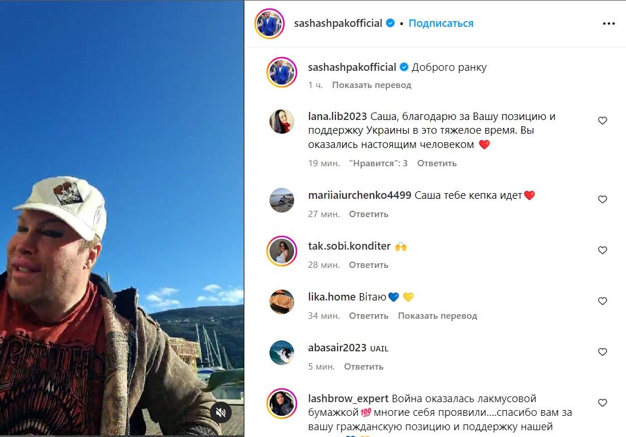Reply to lana.lib2023's comment
The height and width of the screenshot is (437, 626).
[437, 163]
